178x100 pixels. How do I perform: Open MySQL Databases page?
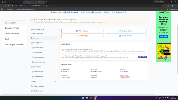(x=38, y=86)
